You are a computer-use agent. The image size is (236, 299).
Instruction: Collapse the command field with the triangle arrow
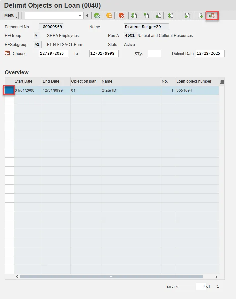(x=87, y=15)
